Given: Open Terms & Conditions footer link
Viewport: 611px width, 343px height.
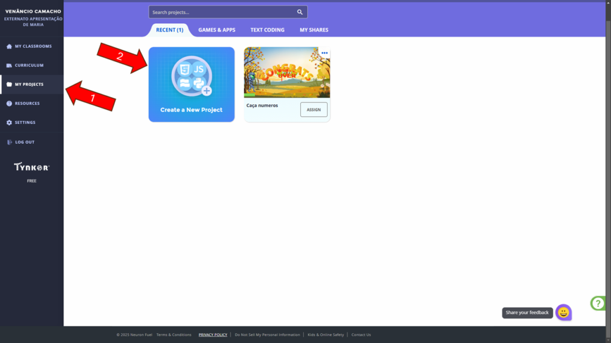Looking at the screenshot, I should point(174,335).
